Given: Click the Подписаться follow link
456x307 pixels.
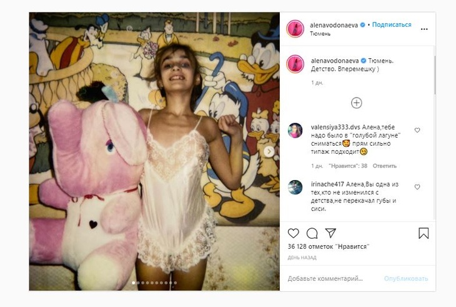Looking at the screenshot, I should point(392,24).
